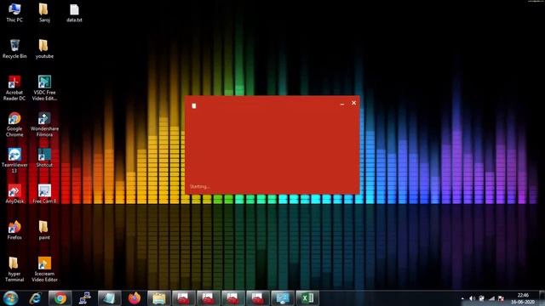The image size is (545, 306).
Task: Select the Icecream Video Editor shortcut
Action: coord(44,269)
